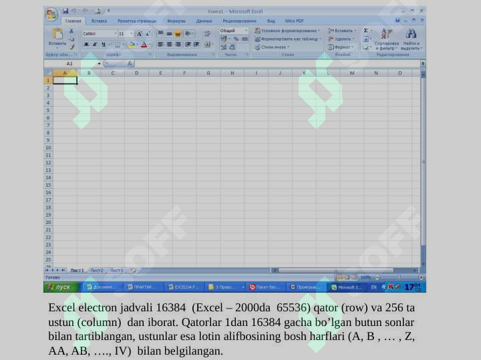Click the Find and Select binoculars icon
The width and height of the screenshot is (481, 360).
(411, 39)
